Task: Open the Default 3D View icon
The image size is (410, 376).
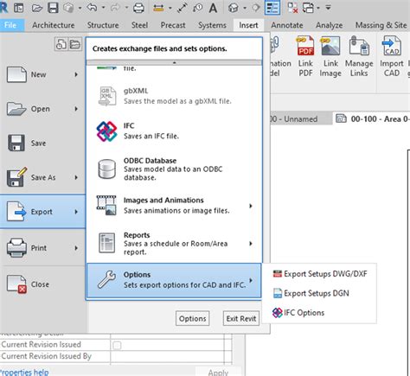Action: click(x=233, y=8)
